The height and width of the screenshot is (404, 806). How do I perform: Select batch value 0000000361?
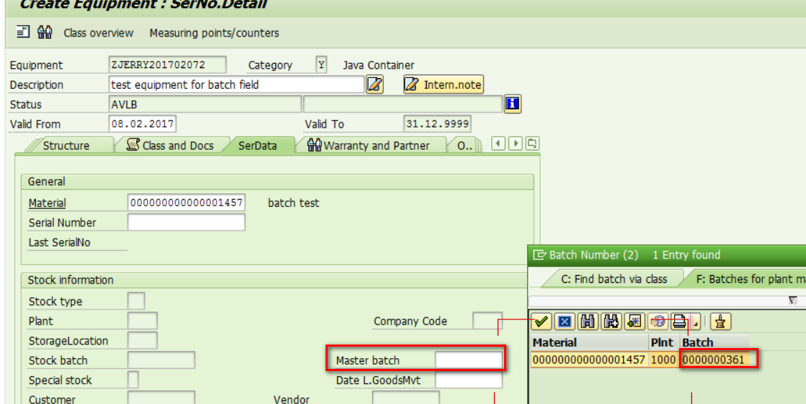click(x=713, y=360)
